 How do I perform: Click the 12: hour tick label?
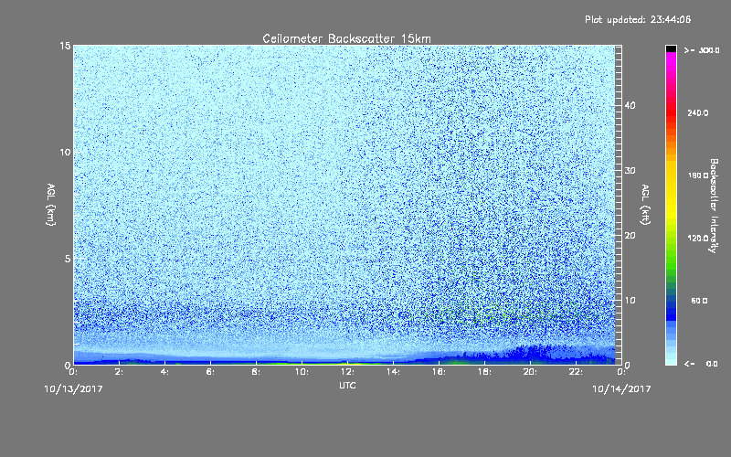347,372
